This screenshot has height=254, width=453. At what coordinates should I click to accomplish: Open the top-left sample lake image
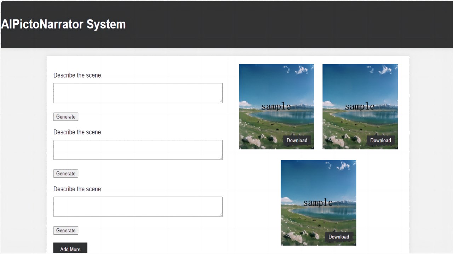[276, 107]
